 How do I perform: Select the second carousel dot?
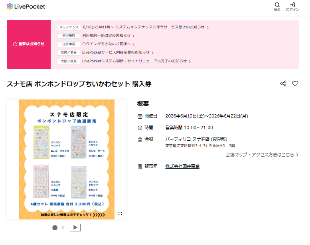[63, 228]
